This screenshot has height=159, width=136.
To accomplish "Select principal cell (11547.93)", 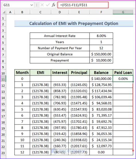I will click(79, 109).
